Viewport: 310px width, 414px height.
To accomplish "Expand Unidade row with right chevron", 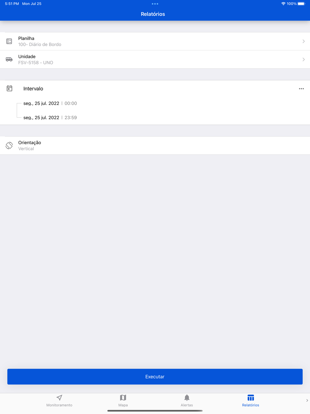I will coord(303,59).
